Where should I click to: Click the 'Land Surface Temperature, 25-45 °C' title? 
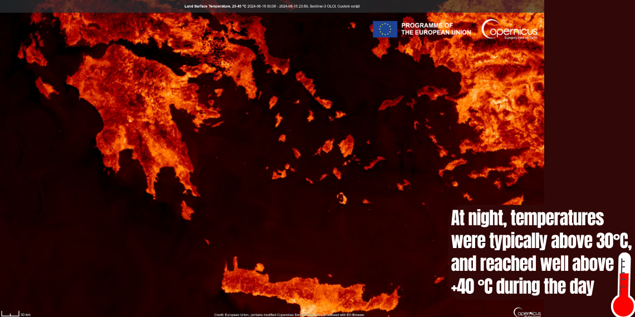215,7
